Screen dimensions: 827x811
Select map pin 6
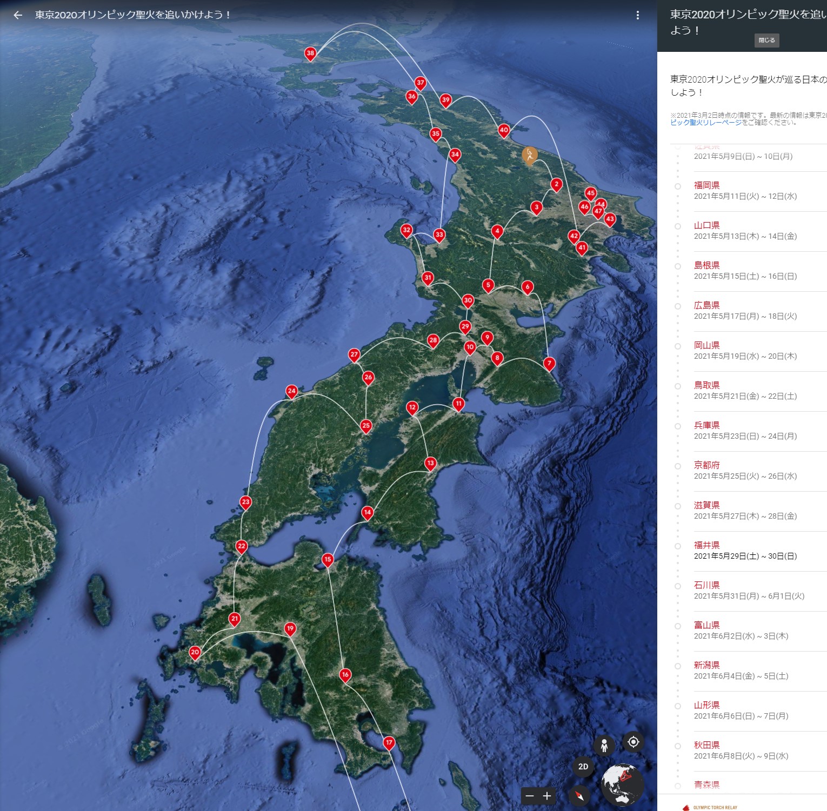(x=528, y=288)
